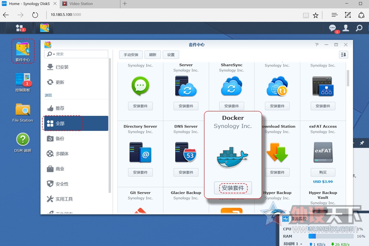
Task: Install Download Station with 安装套件
Action: pos(277,172)
